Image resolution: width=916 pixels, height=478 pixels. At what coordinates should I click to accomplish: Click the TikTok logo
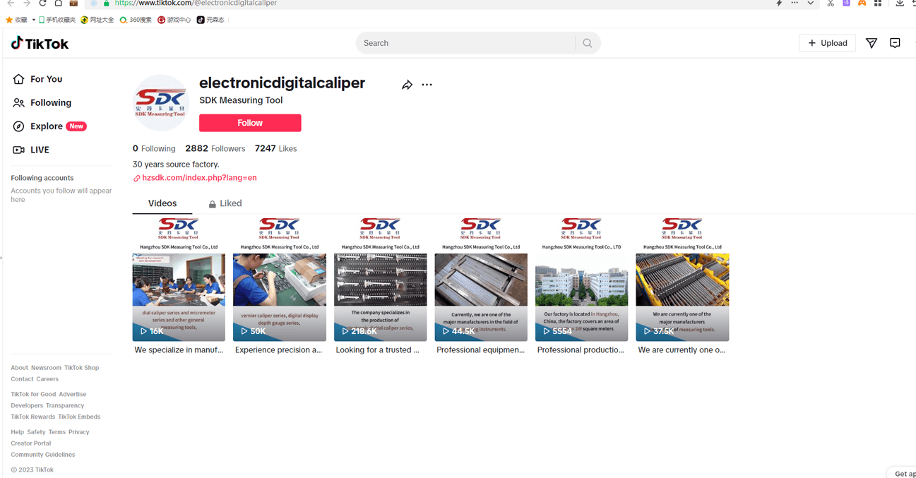point(40,43)
